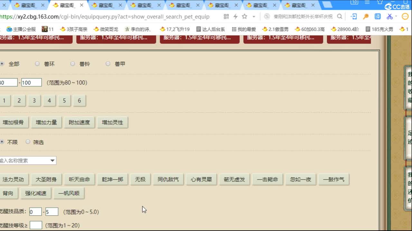Click the awakening skill quality input field
Viewport: 412px width, 231px height.
(35, 211)
